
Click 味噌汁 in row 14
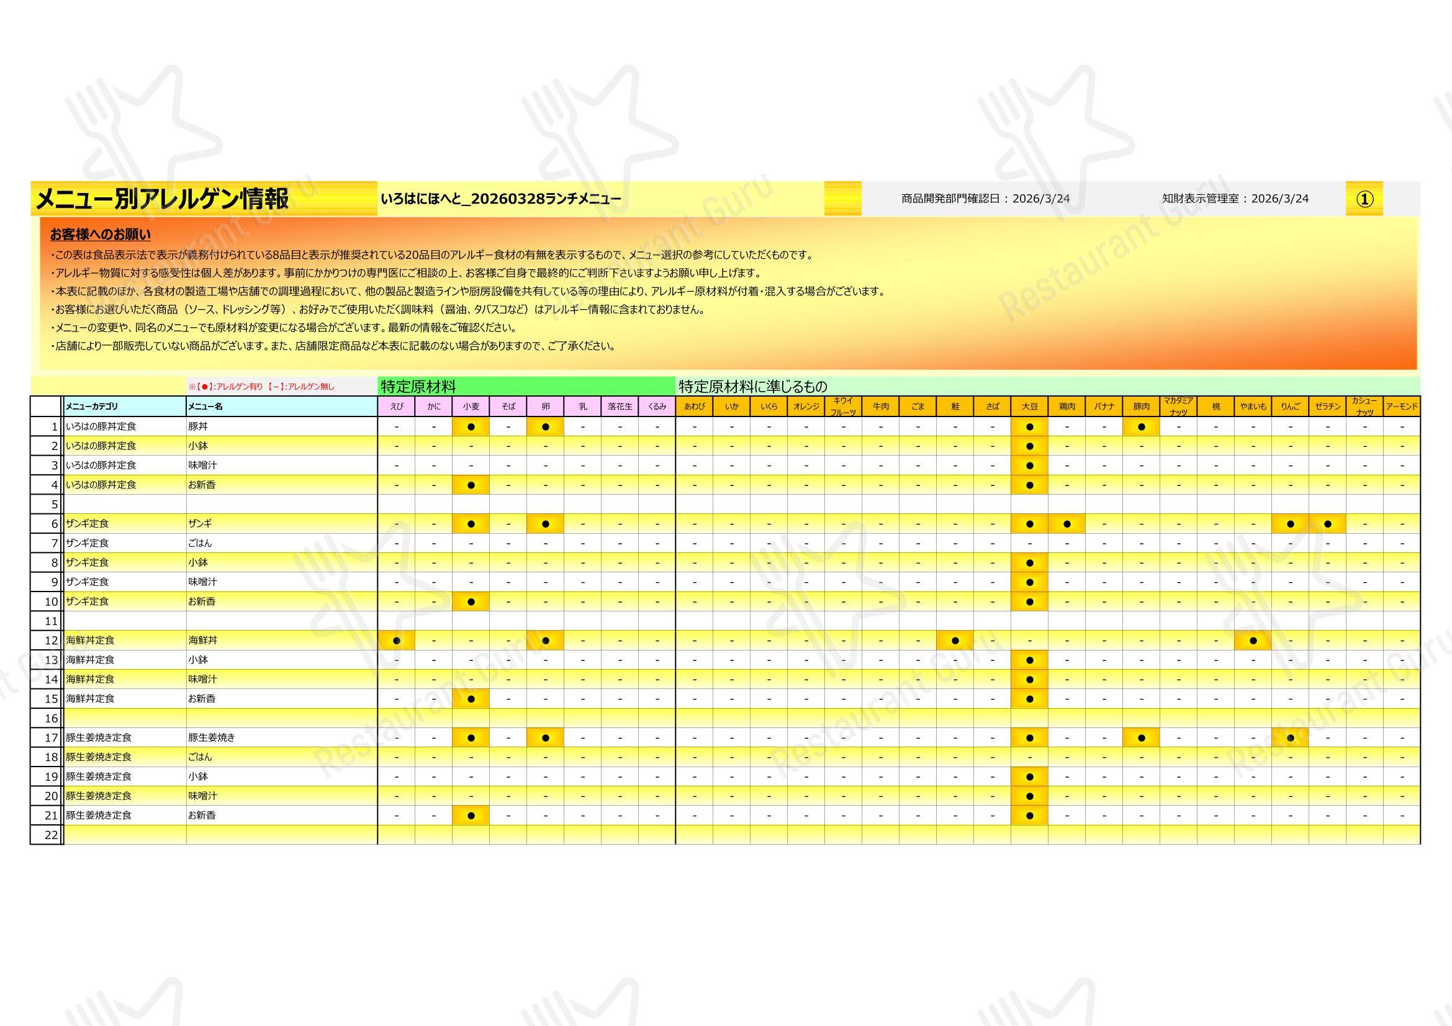(203, 679)
